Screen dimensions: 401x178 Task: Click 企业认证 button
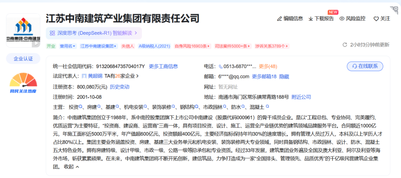point(23,58)
